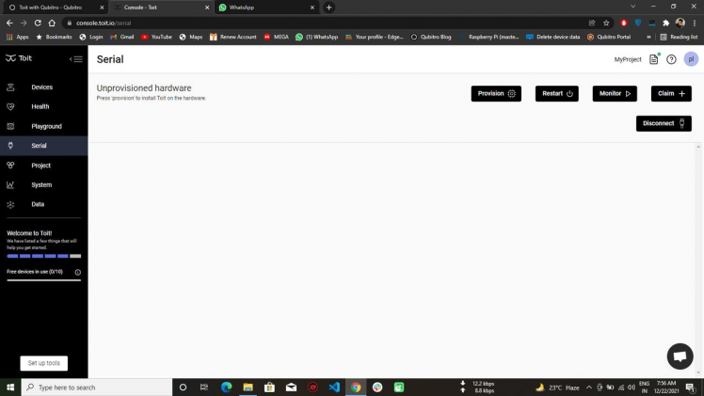This screenshot has height=396, width=704.
Task: Open Microsoft Edge from taskbar
Action: [x=226, y=387]
